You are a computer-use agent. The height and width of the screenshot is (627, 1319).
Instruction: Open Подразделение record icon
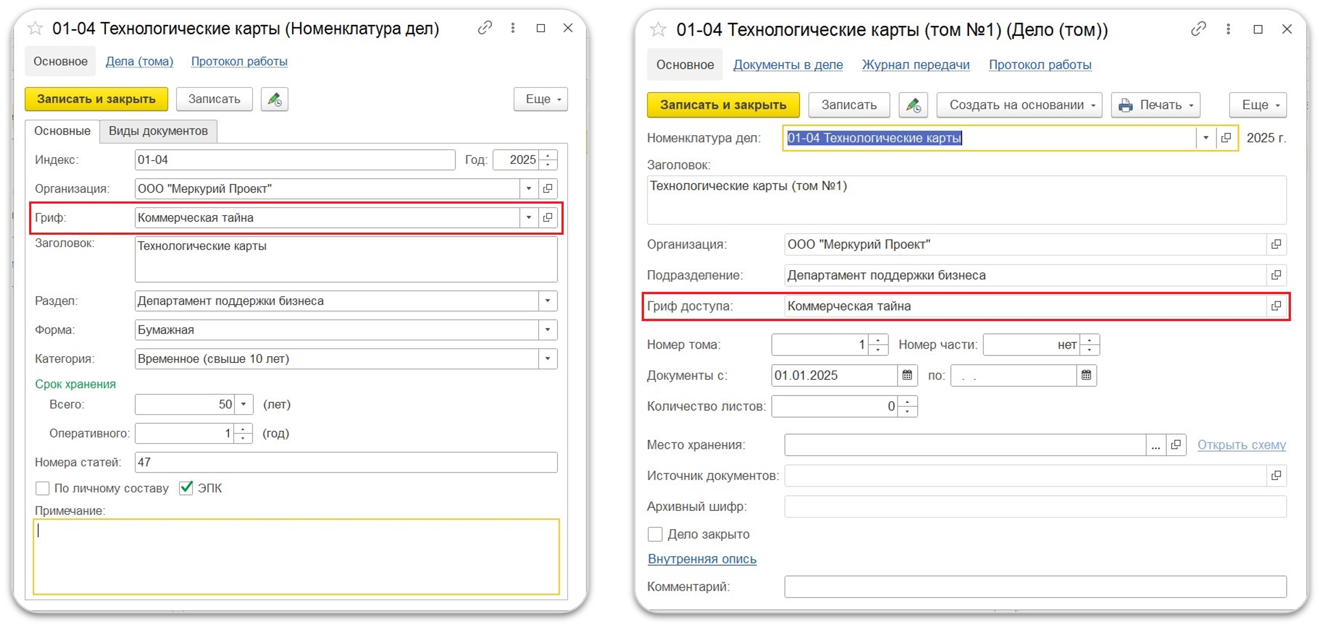[1276, 275]
